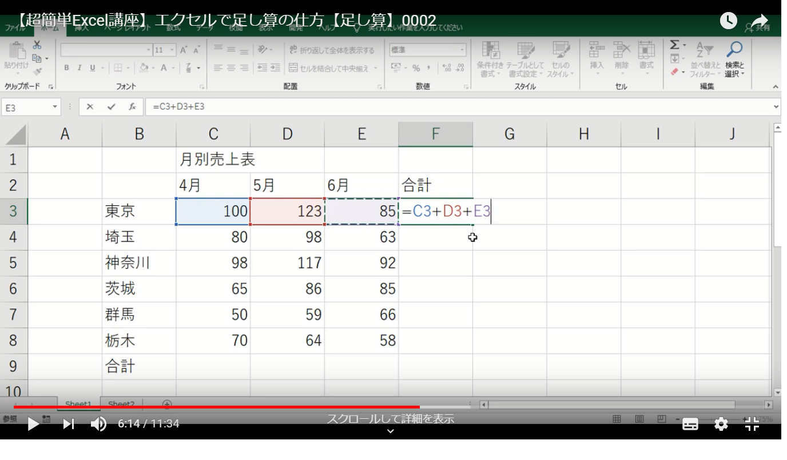Open the font color dropdown arrow
Screen dimensions: 787x460
point(173,68)
